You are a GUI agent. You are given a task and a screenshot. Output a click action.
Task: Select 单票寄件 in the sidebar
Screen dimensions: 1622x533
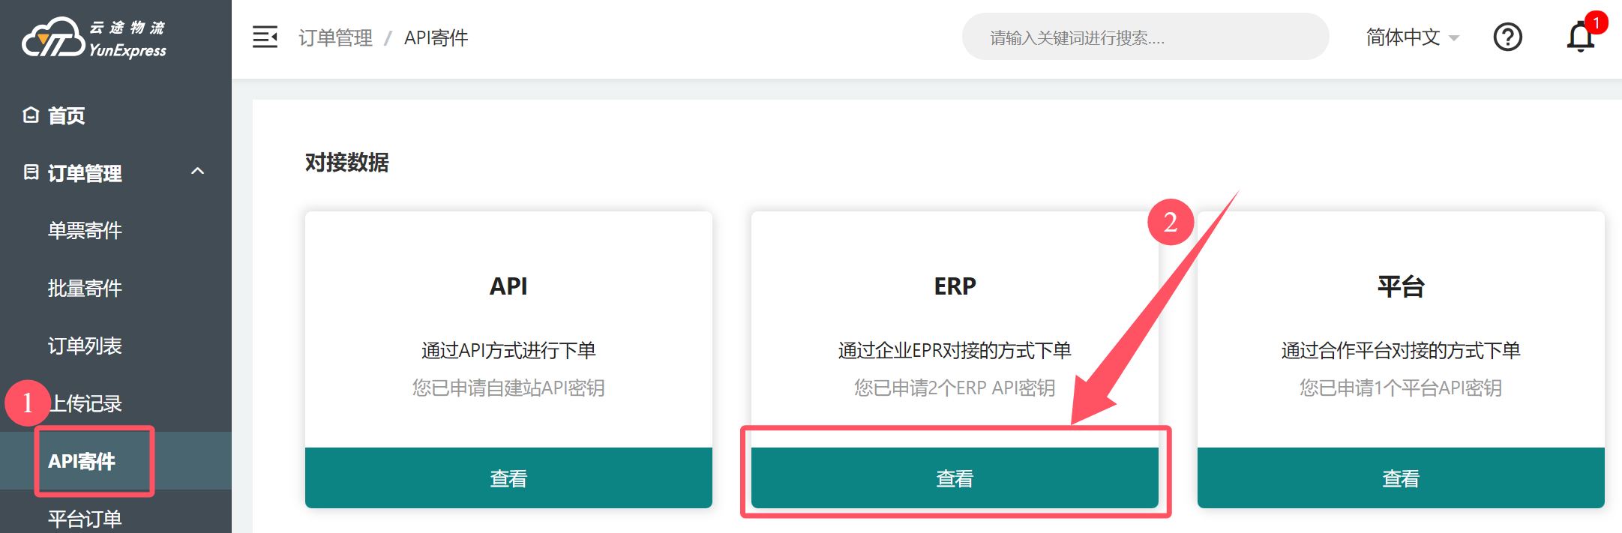click(x=85, y=230)
